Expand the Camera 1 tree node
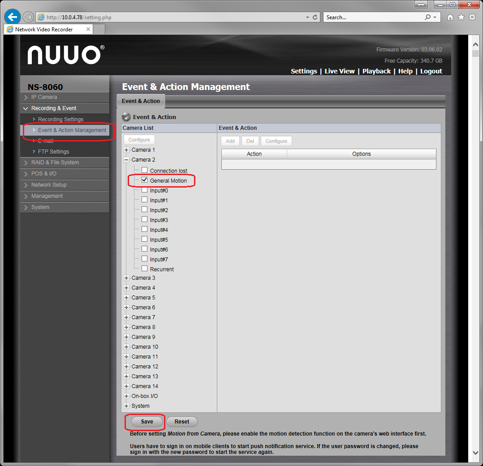The image size is (483, 466). [126, 150]
